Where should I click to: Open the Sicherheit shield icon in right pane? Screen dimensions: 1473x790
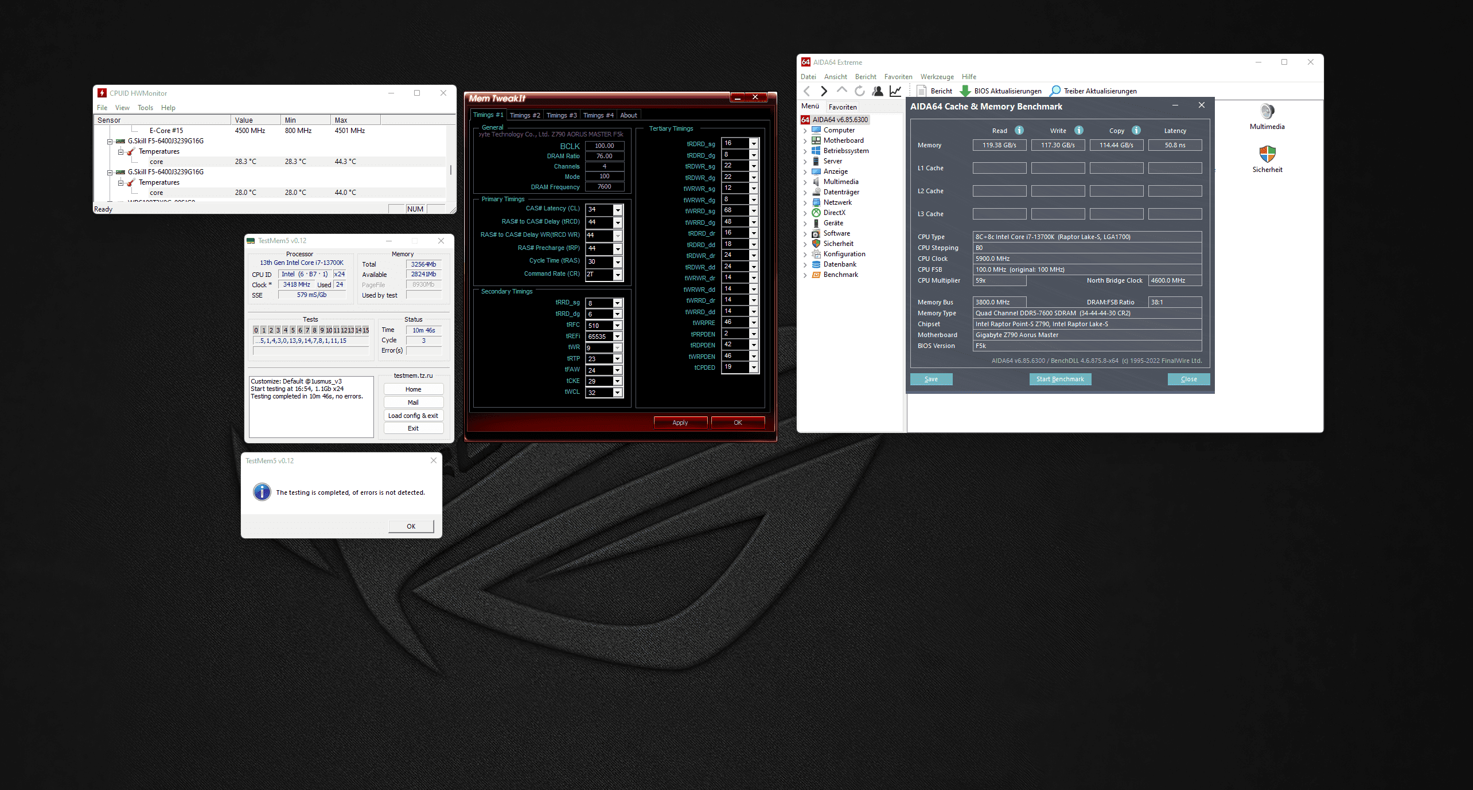click(1267, 159)
